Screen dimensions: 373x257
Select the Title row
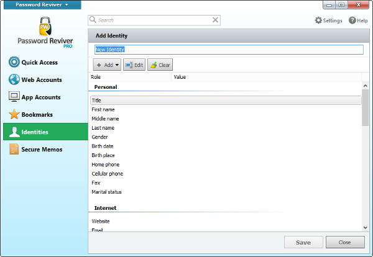point(226,100)
